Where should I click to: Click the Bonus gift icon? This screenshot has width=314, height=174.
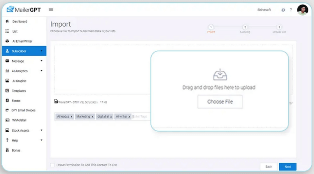click(7, 150)
